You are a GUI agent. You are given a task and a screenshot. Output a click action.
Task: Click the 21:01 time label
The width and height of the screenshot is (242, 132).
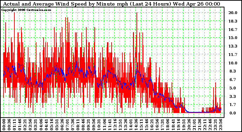[x=194, y=125]
